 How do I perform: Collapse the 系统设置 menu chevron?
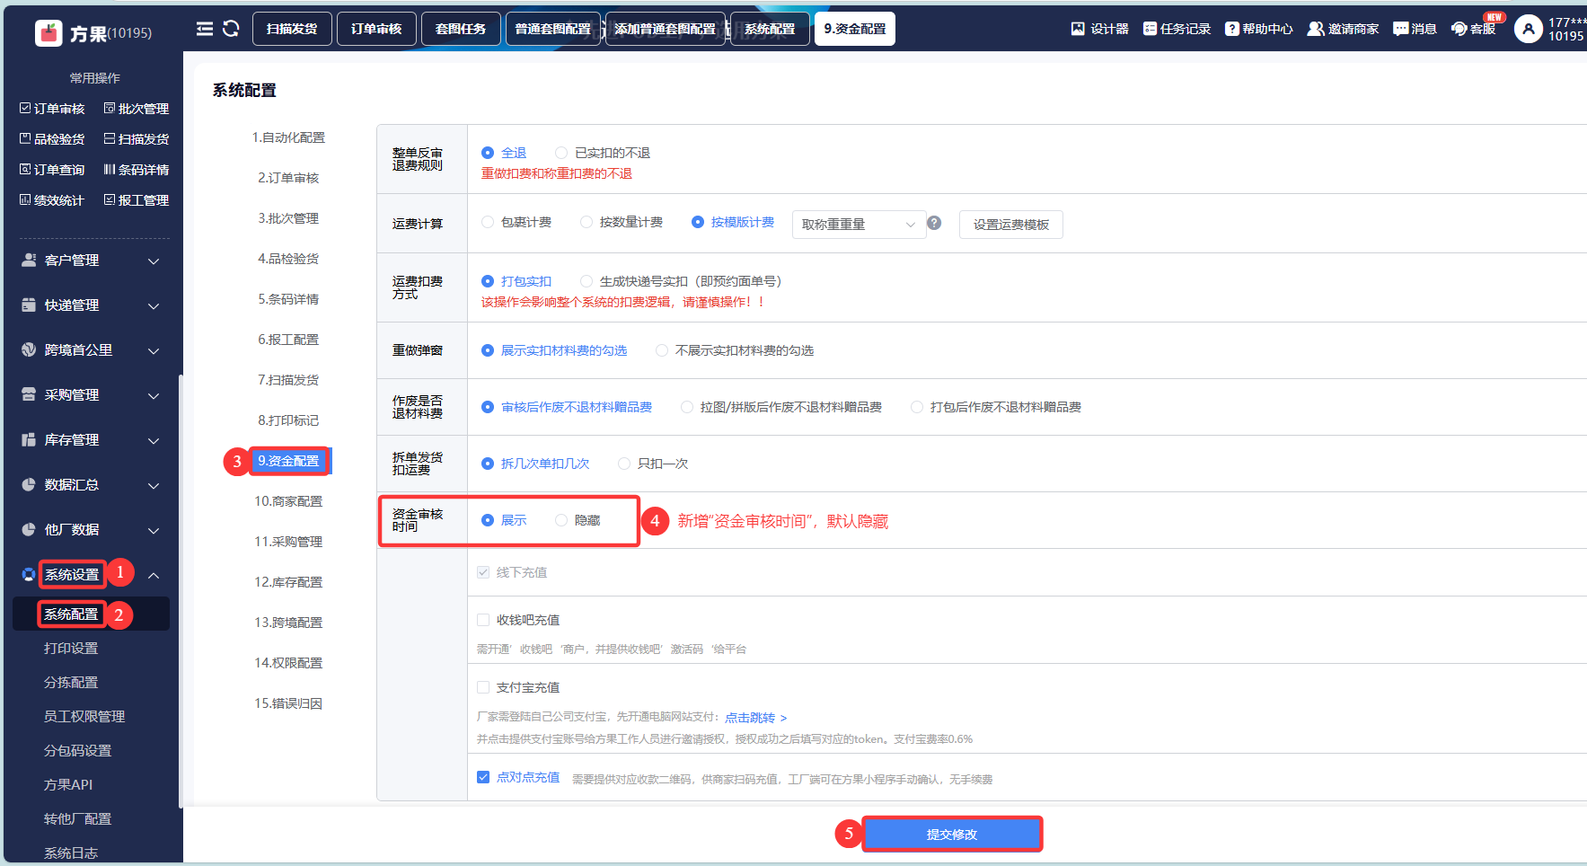click(x=154, y=575)
